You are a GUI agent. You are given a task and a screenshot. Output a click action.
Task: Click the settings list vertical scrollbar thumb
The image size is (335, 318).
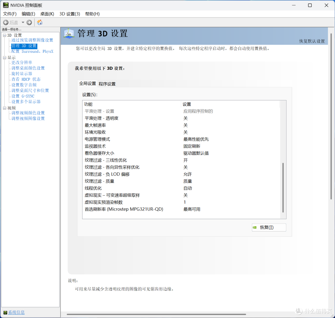click(283, 188)
